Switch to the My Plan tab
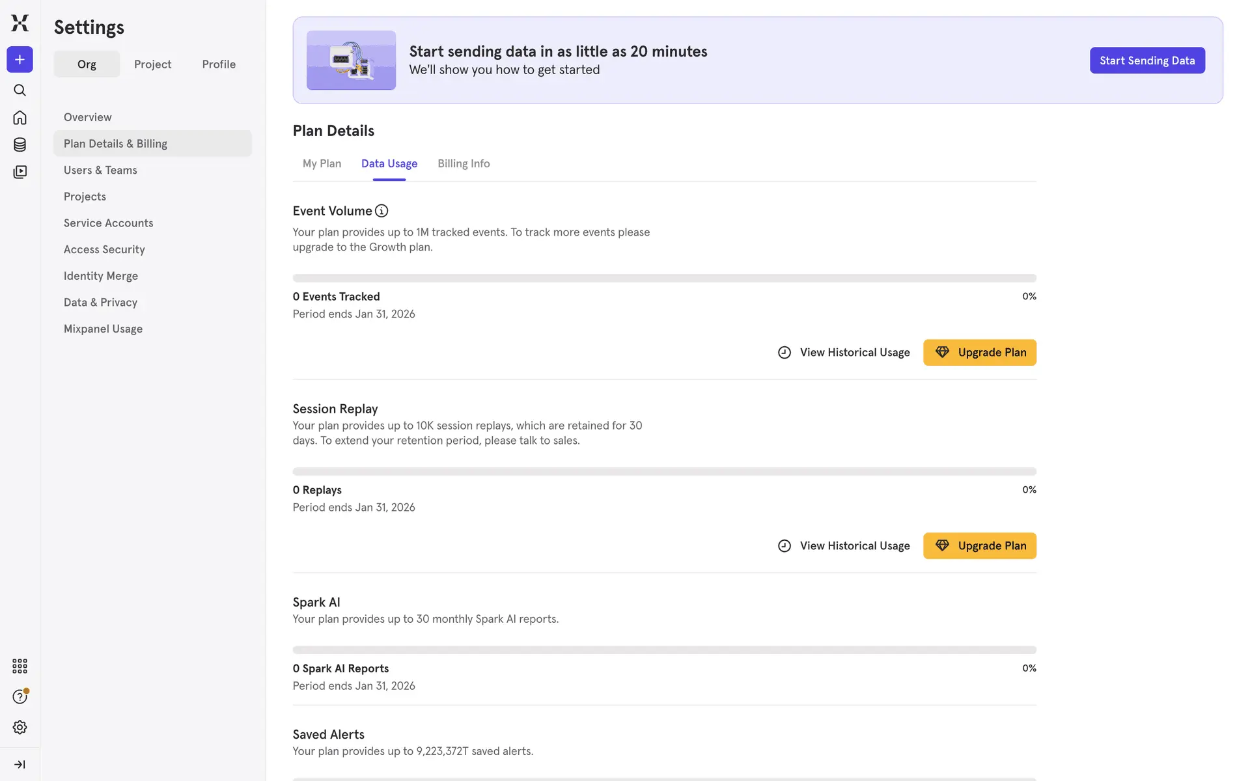Image resolution: width=1250 pixels, height=781 pixels. click(x=322, y=163)
